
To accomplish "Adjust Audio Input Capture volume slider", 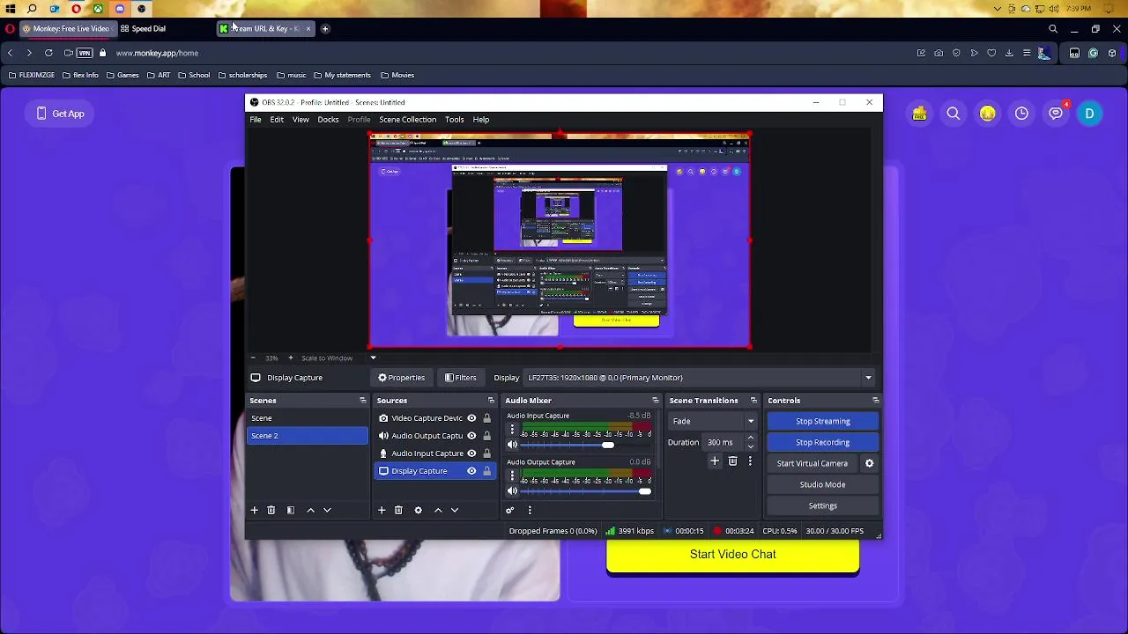I will (607, 445).
